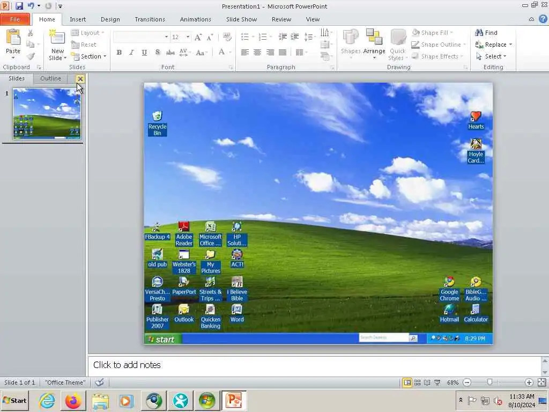The image size is (549, 412).
Task: Click the Paste clipboard icon
Action: click(13, 38)
